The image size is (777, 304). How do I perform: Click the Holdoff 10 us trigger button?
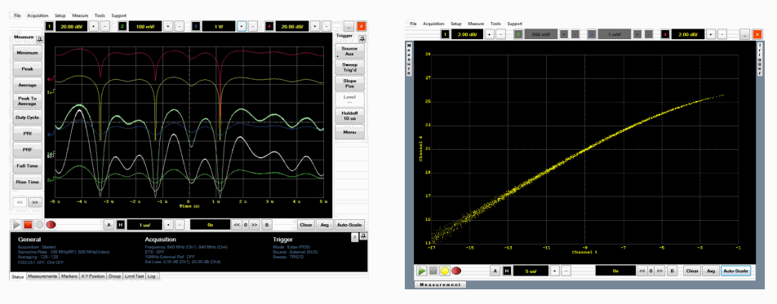[x=349, y=116]
